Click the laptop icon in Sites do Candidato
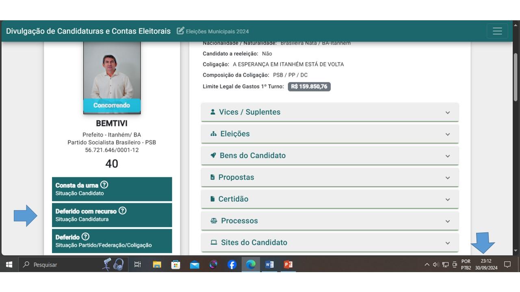The height and width of the screenshot is (292, 520). 214,243
